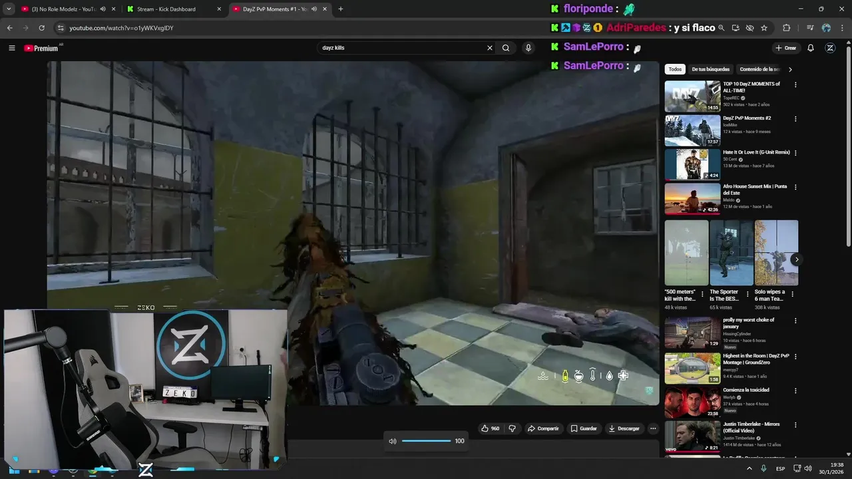
Task: Open options for '500 meters kill' short
Action: 702,293
